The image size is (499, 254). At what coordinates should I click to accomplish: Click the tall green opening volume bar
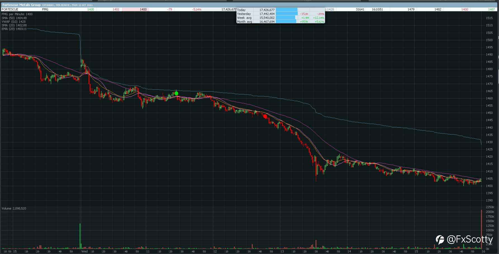(80, 236)
